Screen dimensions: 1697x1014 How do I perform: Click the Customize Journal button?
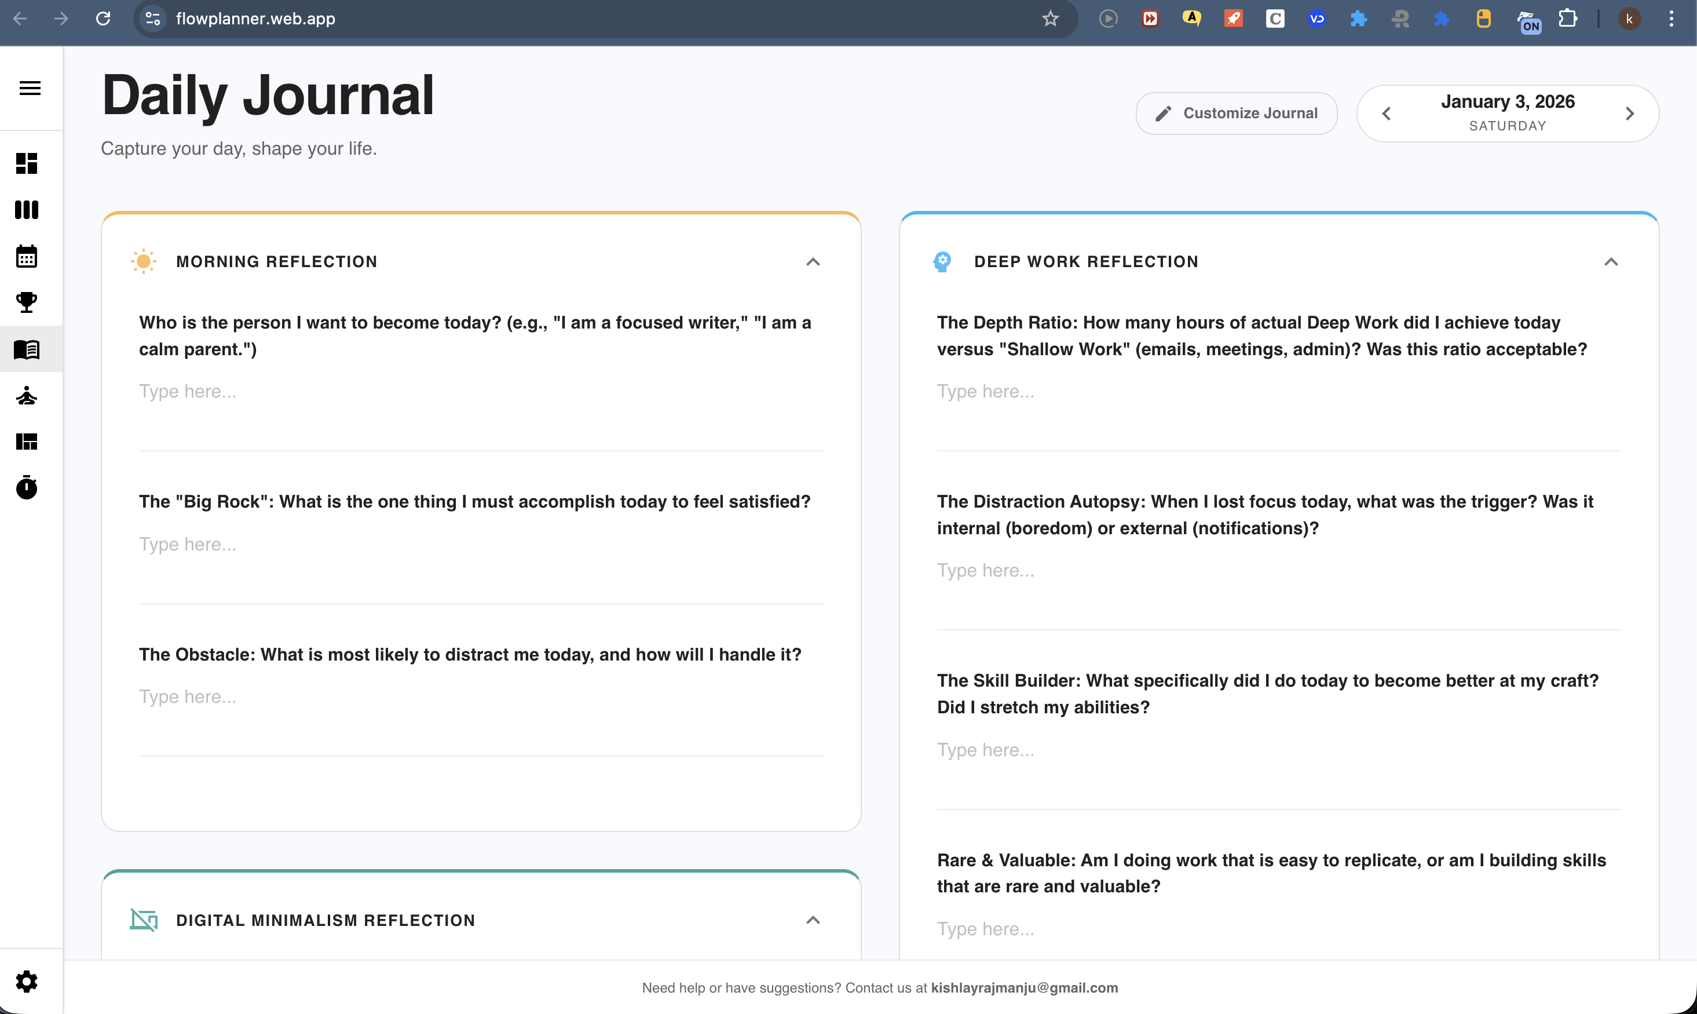[x=1236, y=113]
